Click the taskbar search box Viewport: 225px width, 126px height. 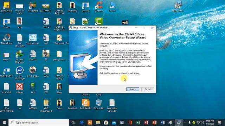pos(39,122)
